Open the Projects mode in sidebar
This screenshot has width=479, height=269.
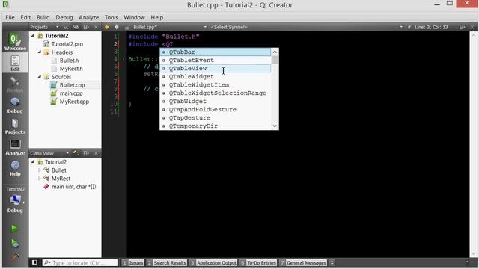15,126
